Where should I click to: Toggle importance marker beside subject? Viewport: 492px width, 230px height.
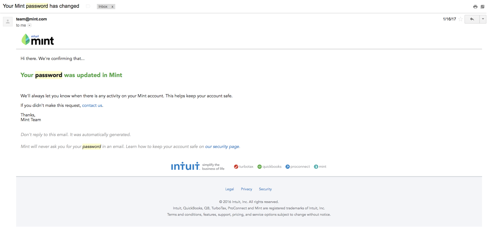pos(88,6)
